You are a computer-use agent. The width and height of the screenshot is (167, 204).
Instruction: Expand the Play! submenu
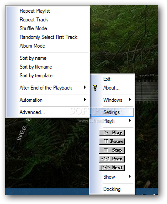coord(112,121)
